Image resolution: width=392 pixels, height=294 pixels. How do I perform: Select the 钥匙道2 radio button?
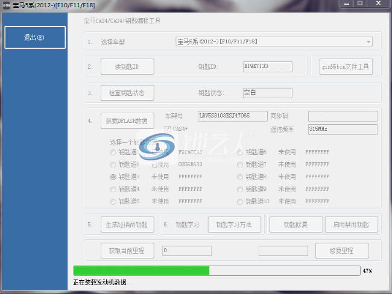pyautogui.click(x=113, y=164)
